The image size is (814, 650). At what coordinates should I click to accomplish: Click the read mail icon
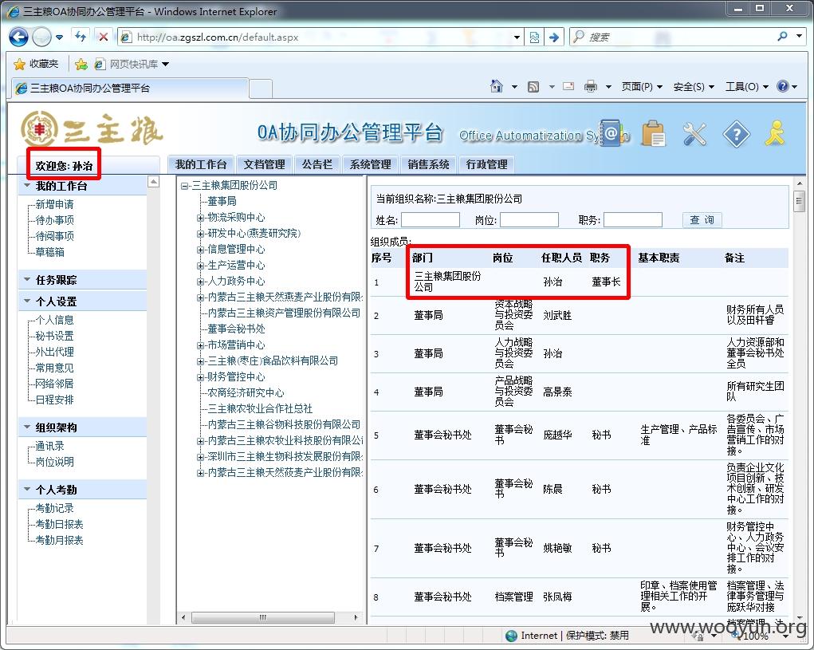[x=568, y=86]
